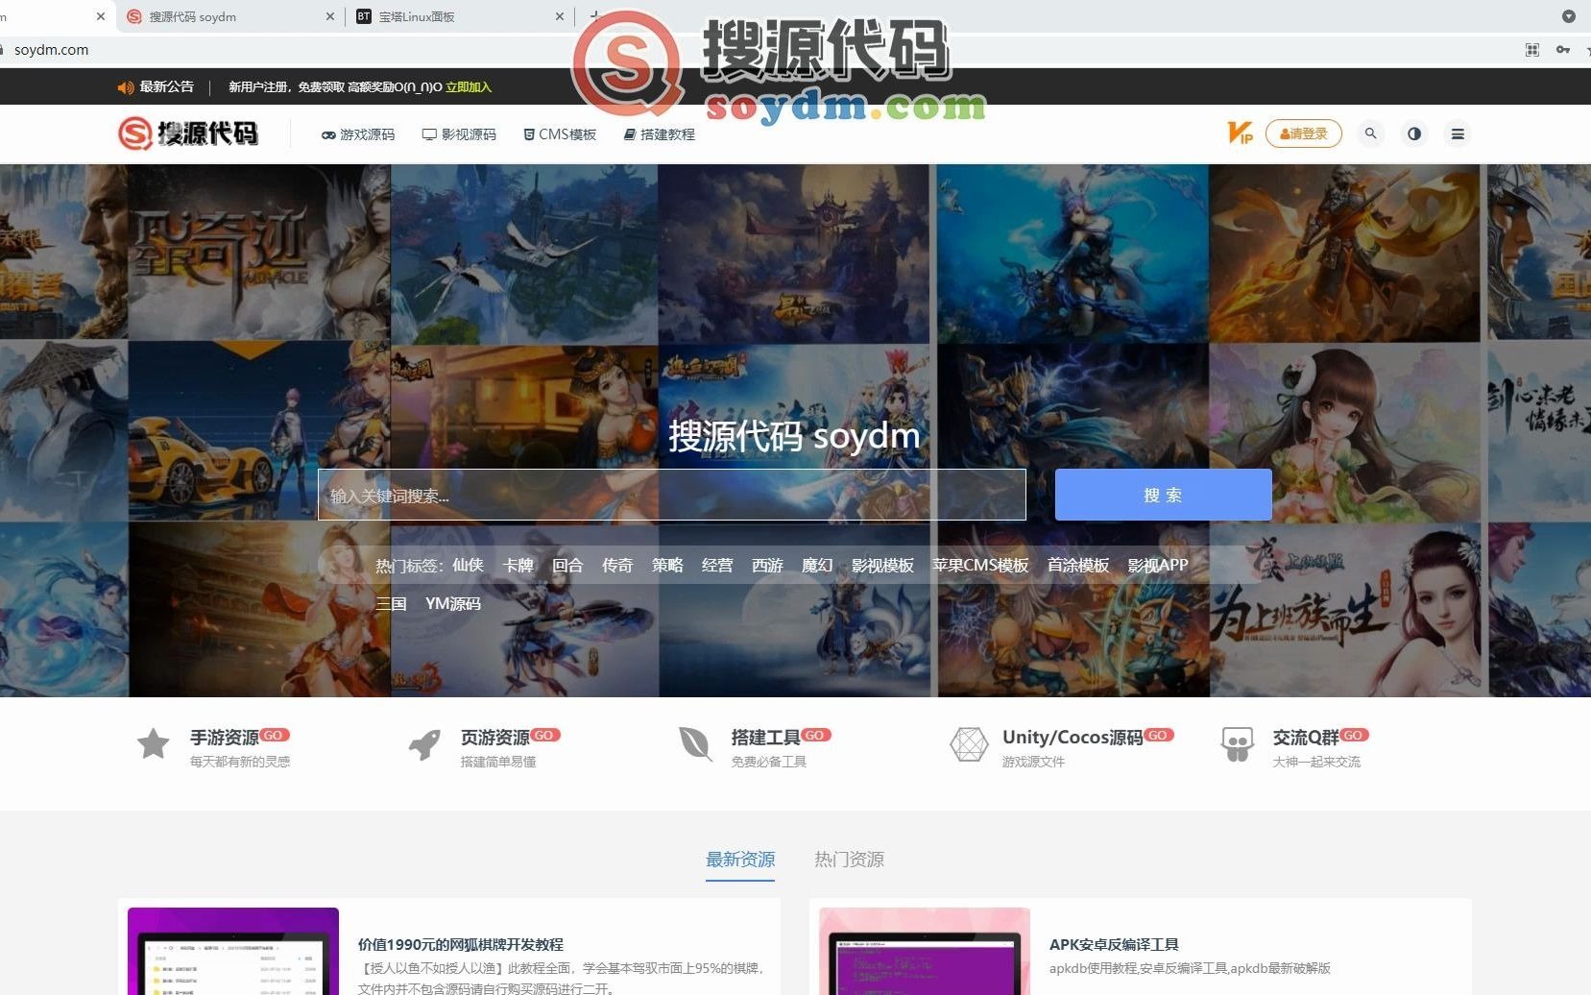
Task: Select the 回合 hot tag
Action: (x=567, y=565)
